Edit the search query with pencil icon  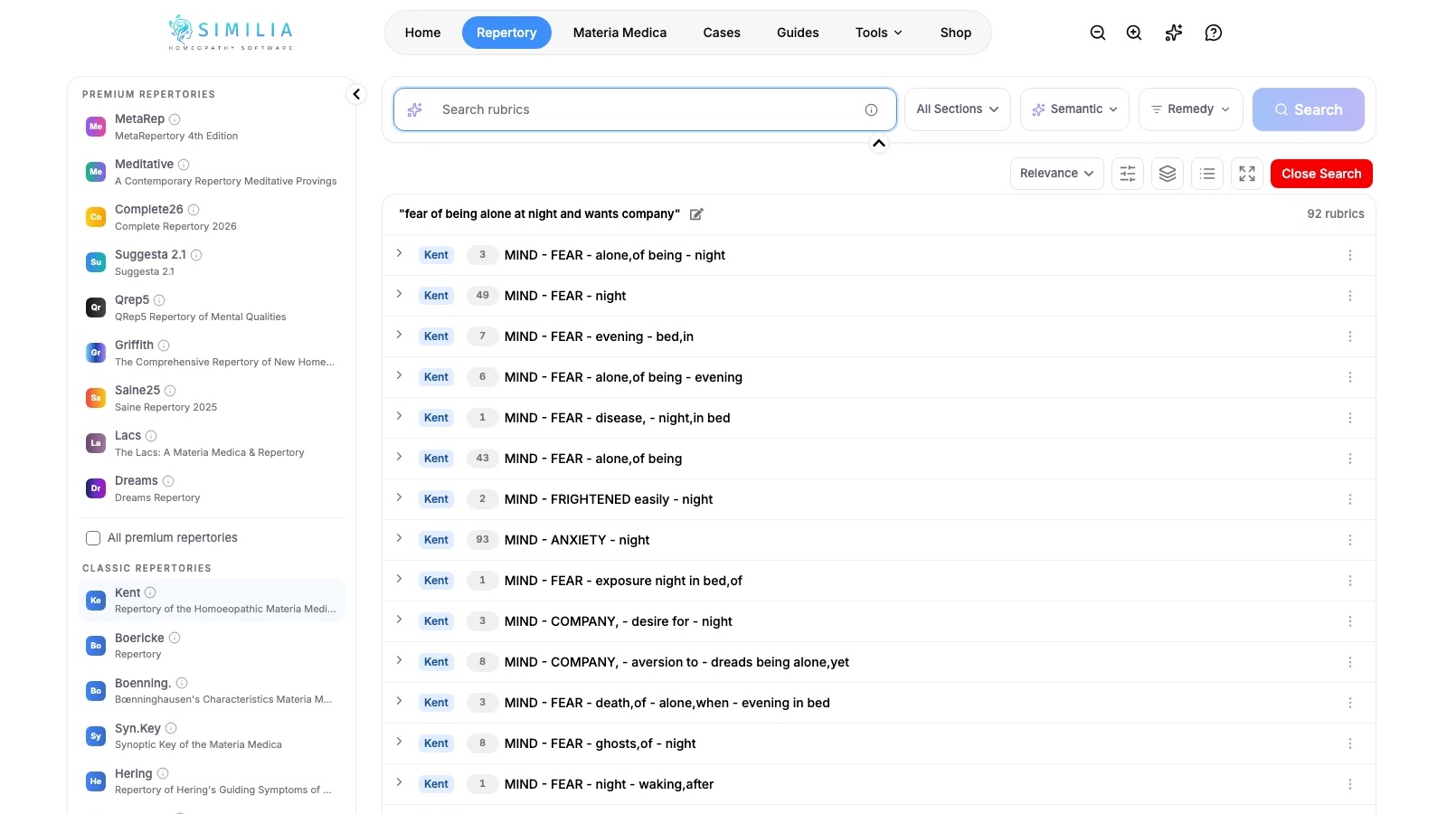(696, 214)
